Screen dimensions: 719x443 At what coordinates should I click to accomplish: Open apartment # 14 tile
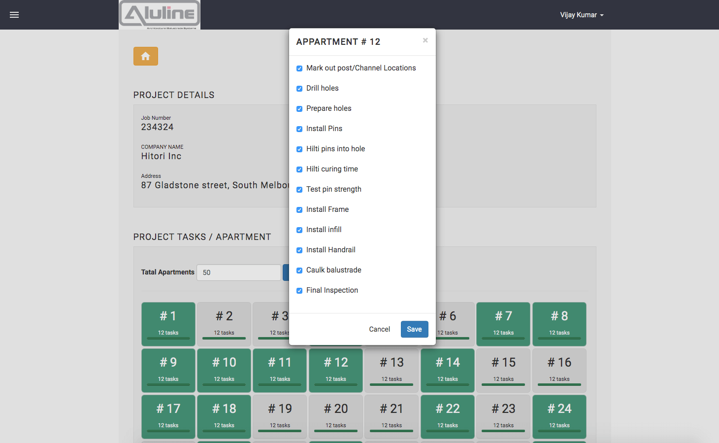448,370
